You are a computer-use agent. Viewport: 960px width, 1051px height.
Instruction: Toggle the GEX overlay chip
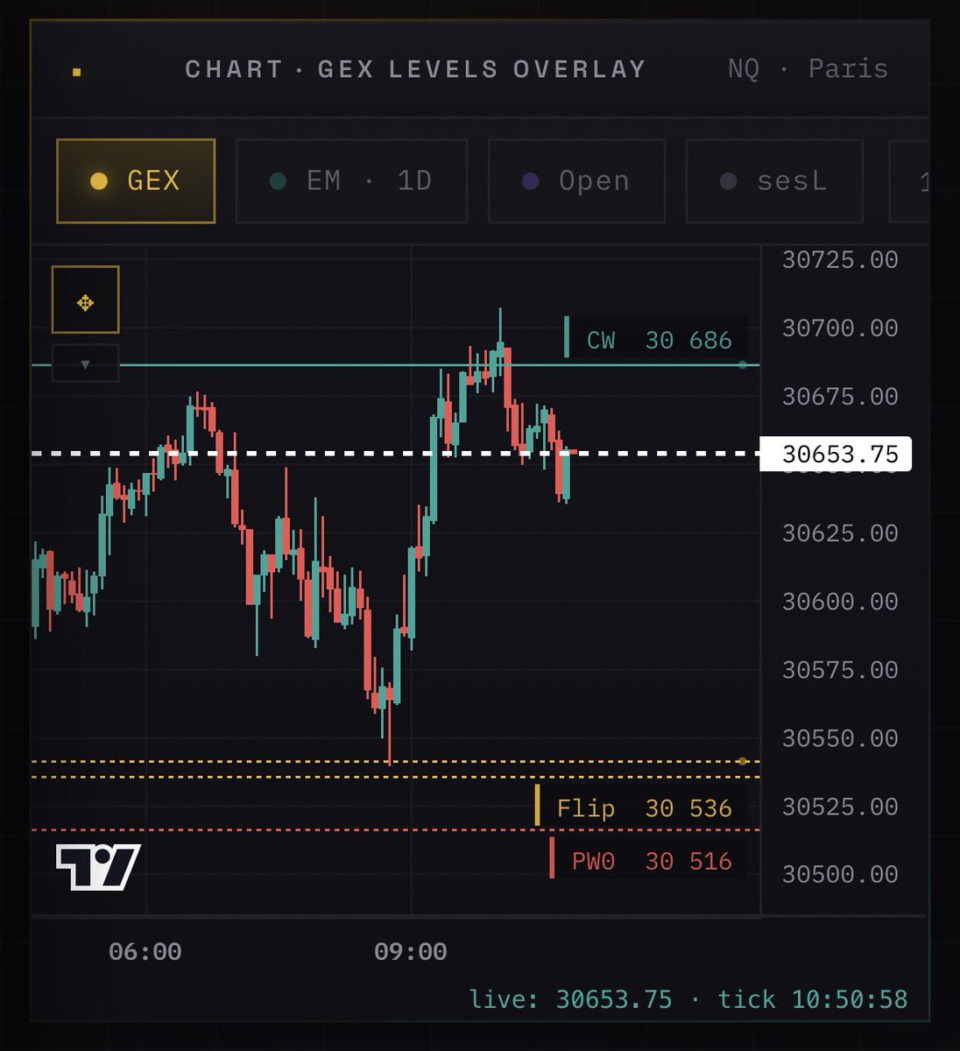[136, 181]
